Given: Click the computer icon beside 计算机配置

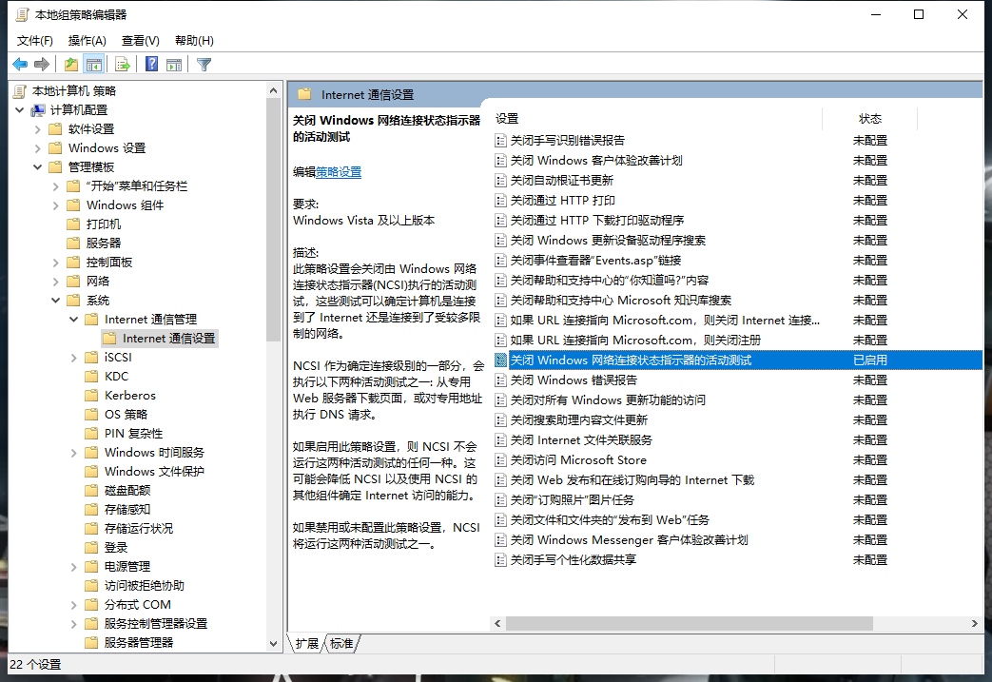Looking at the screenshot, I should pyautogui.click(x=38, y=110).
